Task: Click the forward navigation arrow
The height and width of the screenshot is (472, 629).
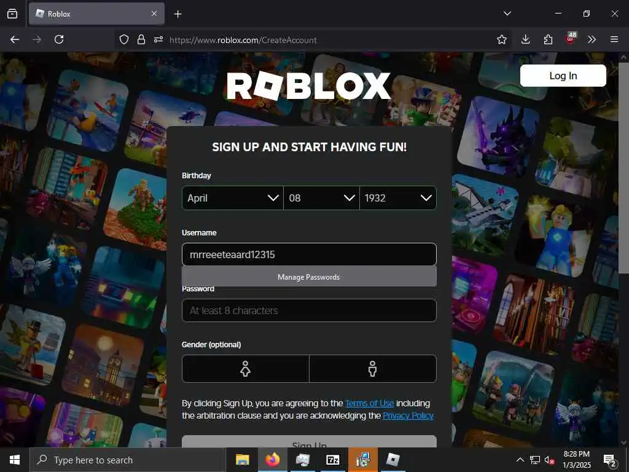Action: pyautogui.click(x=37, y=39)
